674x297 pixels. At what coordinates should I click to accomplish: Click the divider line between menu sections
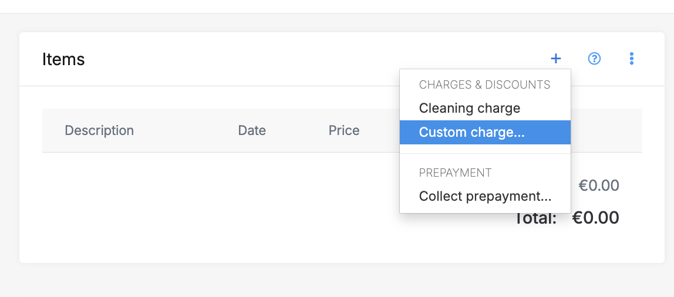point(485,154)
